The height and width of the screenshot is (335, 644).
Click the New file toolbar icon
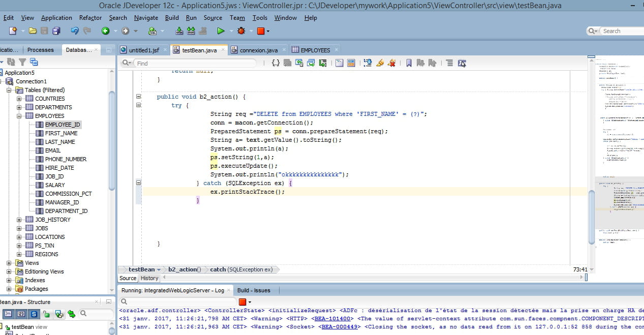[x=13, y=31]
